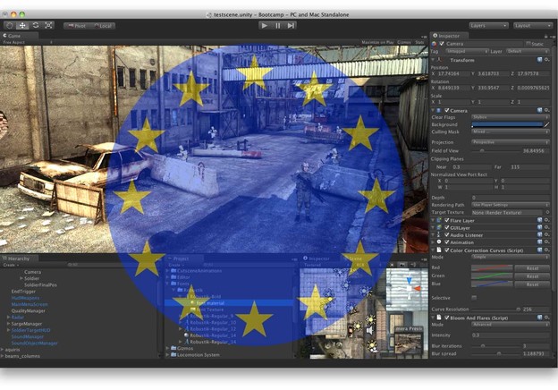The height and width of the screenshot is (390, 558).
Task: Open Transform component help icon
Action: coord(540,60)
